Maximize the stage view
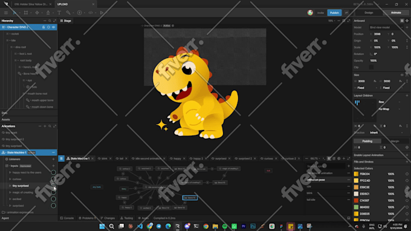Viewport: 411px width, 231px height. 349,21
